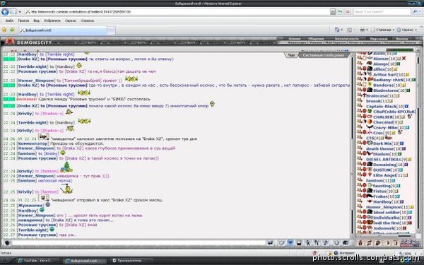Click the Live Search input box
Viewport: 424px width, 265px height.
382,11
